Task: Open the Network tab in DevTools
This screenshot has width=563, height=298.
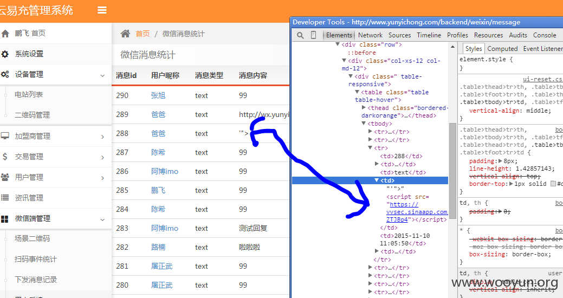Action: click(x=370, y=35)
